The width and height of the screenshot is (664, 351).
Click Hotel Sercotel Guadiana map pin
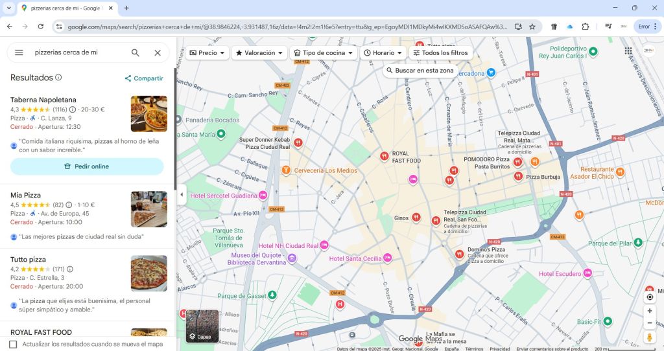click(x=263, y=196)
